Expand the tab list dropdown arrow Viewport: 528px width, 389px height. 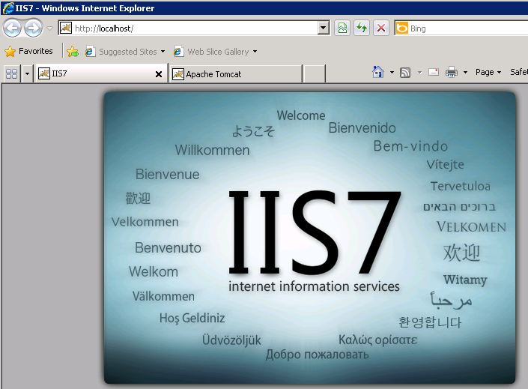tap(27, 73)
